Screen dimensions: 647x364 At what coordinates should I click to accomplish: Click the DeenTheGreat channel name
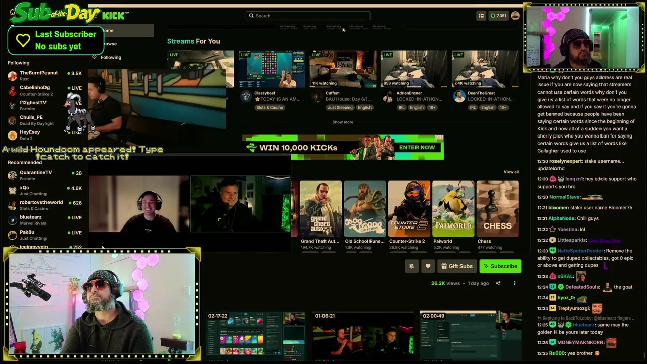(481, 93)
